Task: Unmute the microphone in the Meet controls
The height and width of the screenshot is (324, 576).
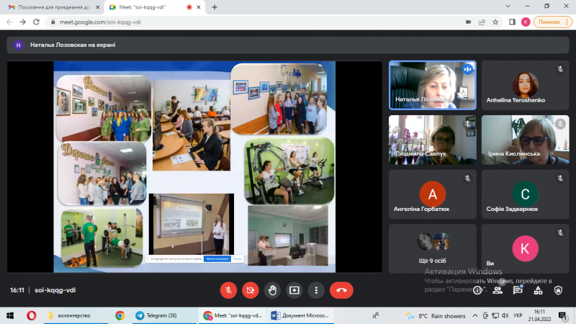Action: [228, 290]
